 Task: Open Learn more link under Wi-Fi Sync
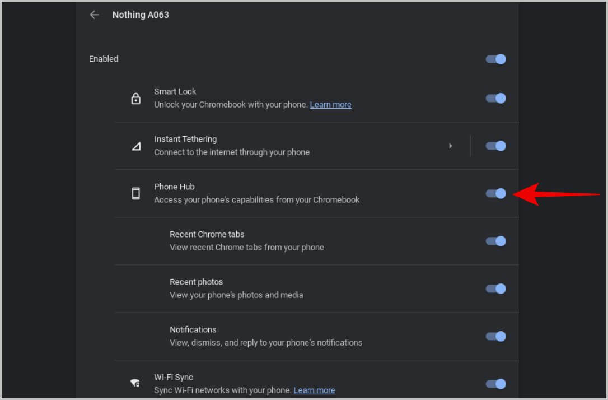coord(314,390)
